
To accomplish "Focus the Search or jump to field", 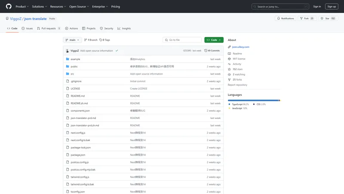I will point(280,6).
